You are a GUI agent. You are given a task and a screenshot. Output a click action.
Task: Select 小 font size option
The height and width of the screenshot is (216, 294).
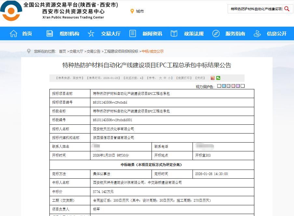click(x=170, y=78)
